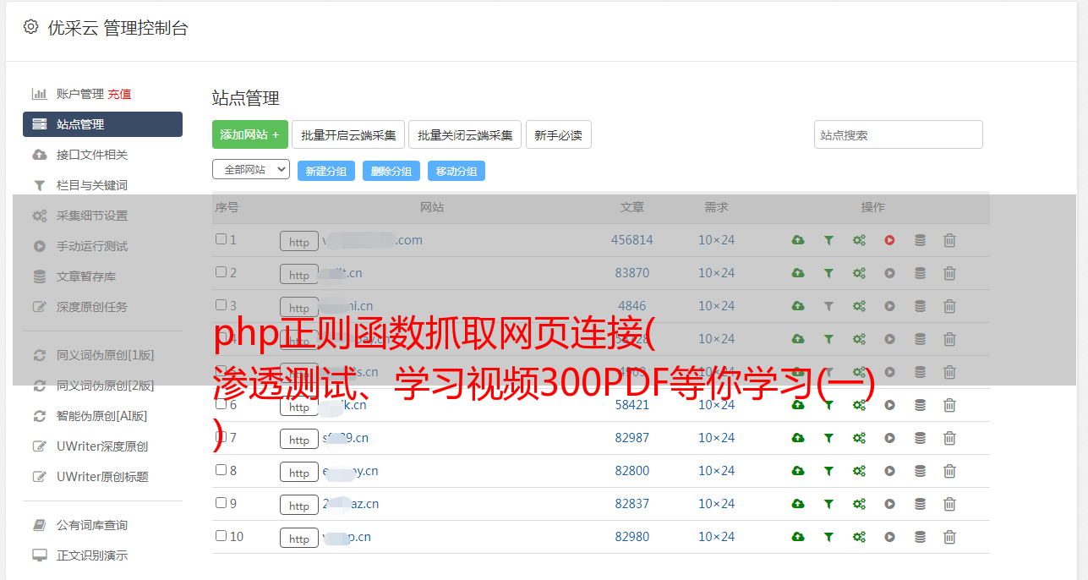Click the red play icon in row 1
The width and height of the screenshot is (1088, 580).
coord(889,240)
